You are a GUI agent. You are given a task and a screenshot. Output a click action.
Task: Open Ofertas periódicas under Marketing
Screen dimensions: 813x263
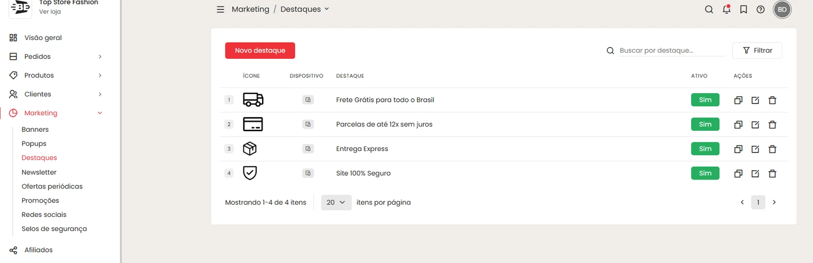point(52,186)
